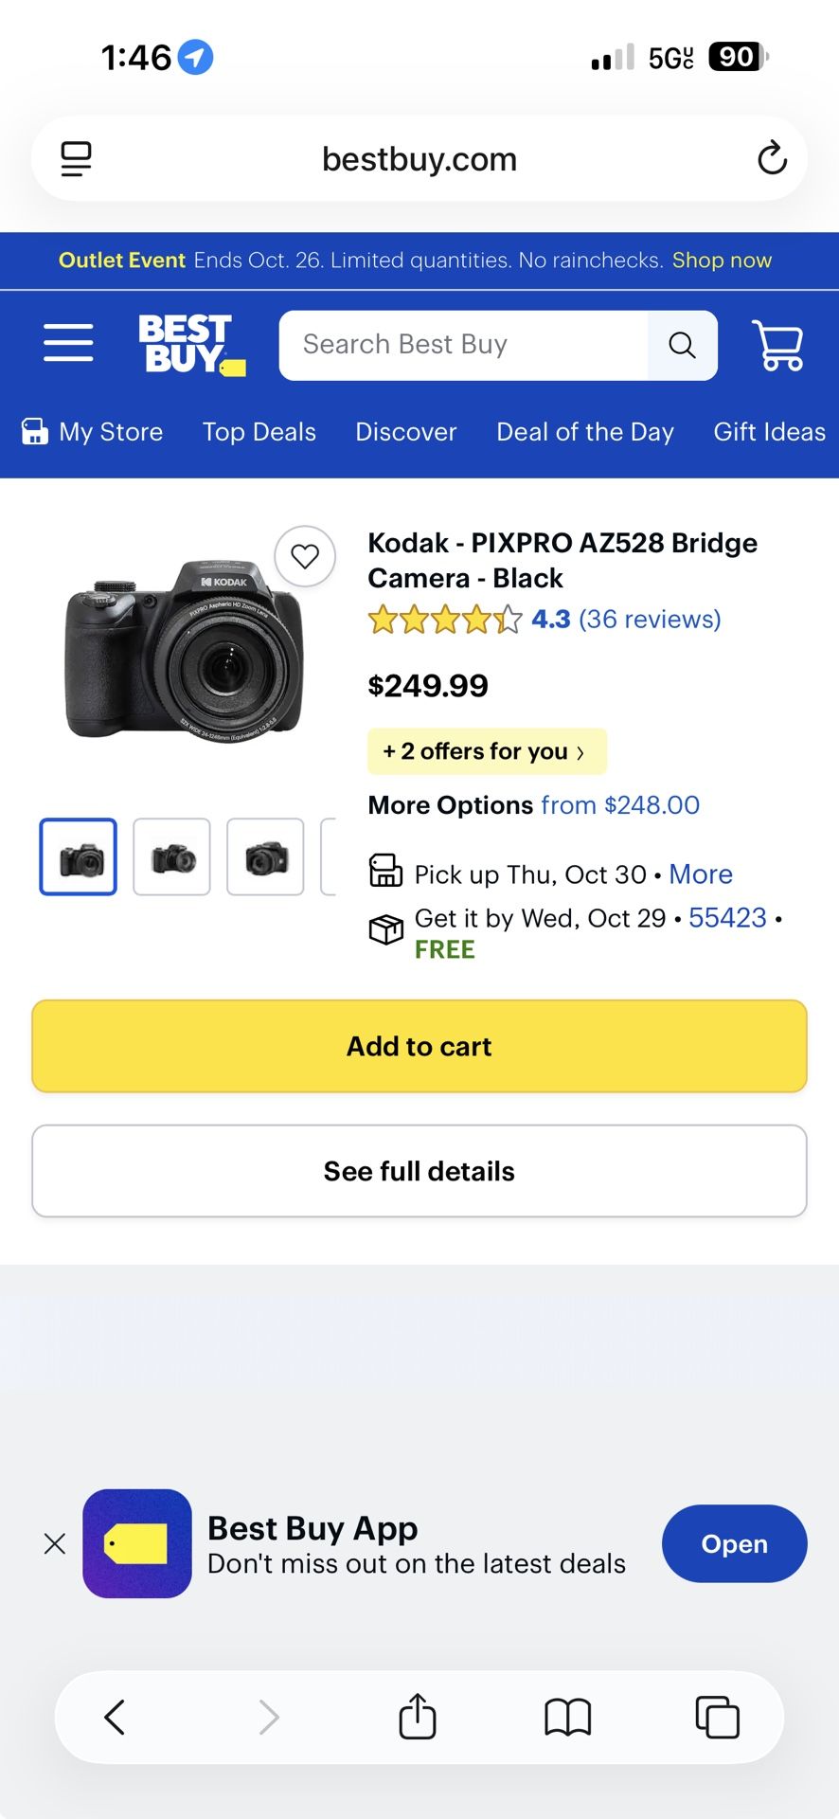Expand the 2 offers for you
839x1819 pixels.
coord(486,752)
